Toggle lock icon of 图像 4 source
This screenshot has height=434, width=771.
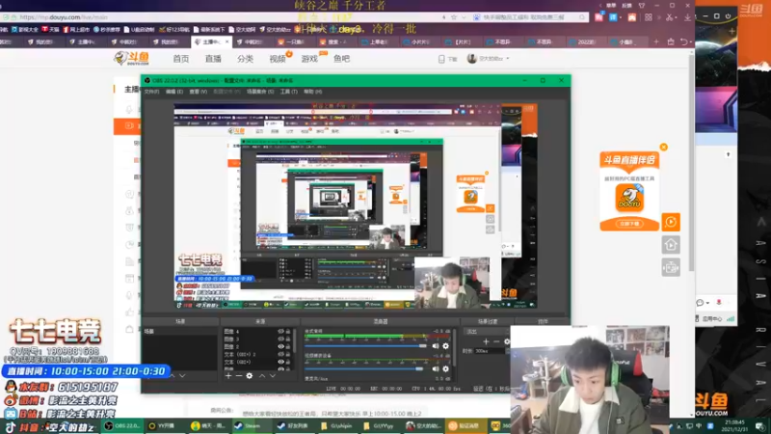click(x=288, y=332)
